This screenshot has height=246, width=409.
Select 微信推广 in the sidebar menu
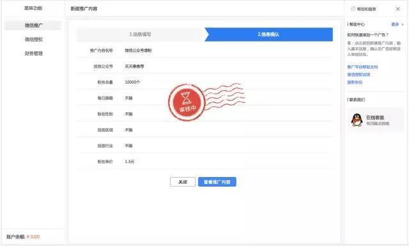tap(33, 26)
